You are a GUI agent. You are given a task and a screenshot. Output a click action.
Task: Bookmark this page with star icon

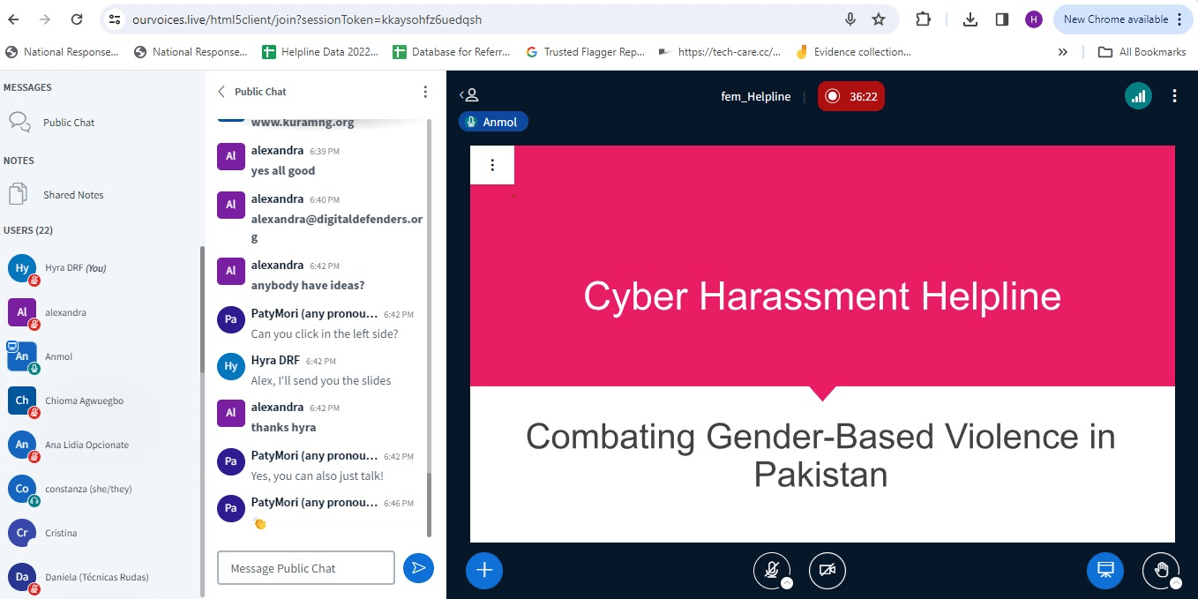click(x=879, y=19)
